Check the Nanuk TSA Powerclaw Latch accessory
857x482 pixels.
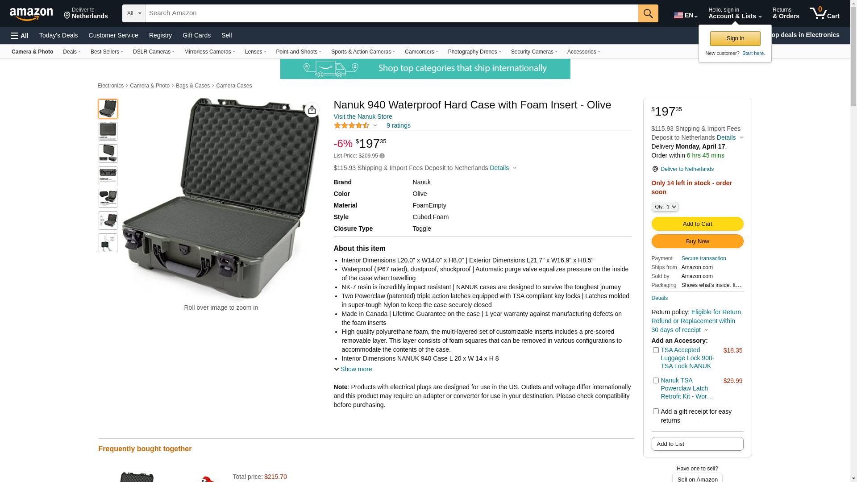click(x=656, y=381)
